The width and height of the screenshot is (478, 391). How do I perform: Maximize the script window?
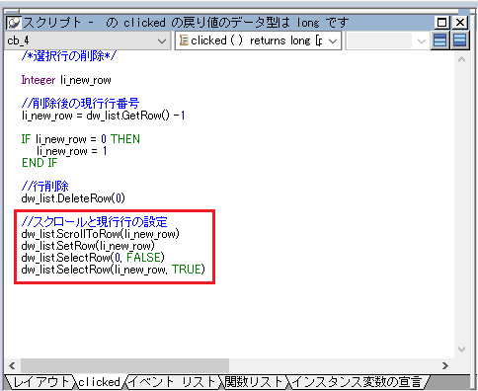click(x=441, y=23)
